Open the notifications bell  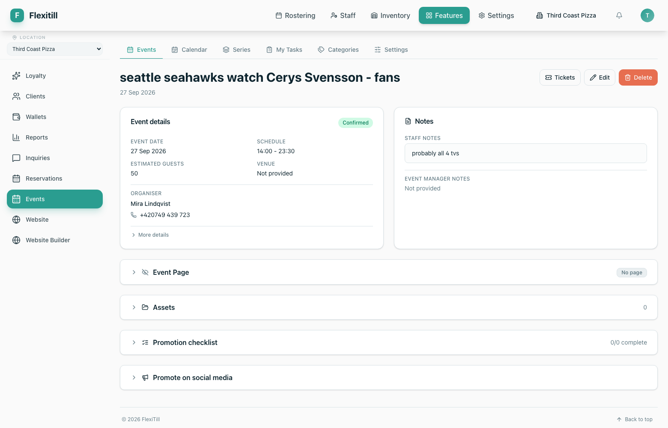coord(619,15)
